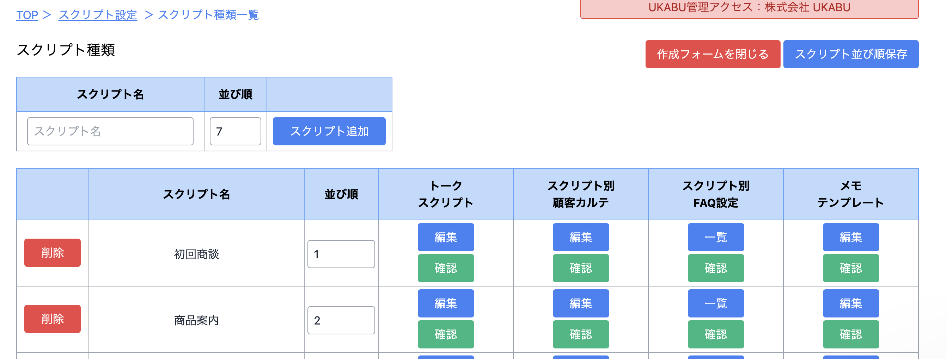Delete the 初回商談 script row

[x=52, y=253]
